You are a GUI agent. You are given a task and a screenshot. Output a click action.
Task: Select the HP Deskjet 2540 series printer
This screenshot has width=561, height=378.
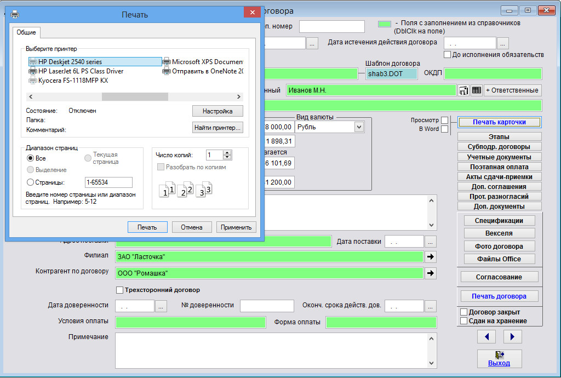pyautogui.click(x=70, y=62)
